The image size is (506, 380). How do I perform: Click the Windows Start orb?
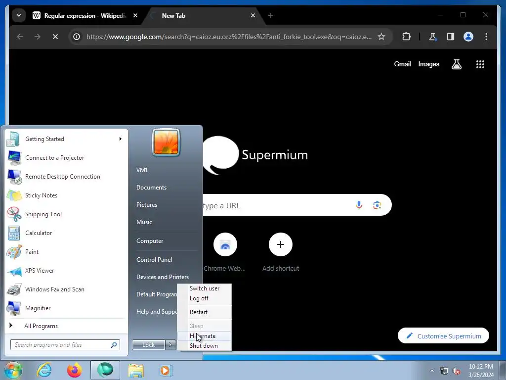point(13,370)
